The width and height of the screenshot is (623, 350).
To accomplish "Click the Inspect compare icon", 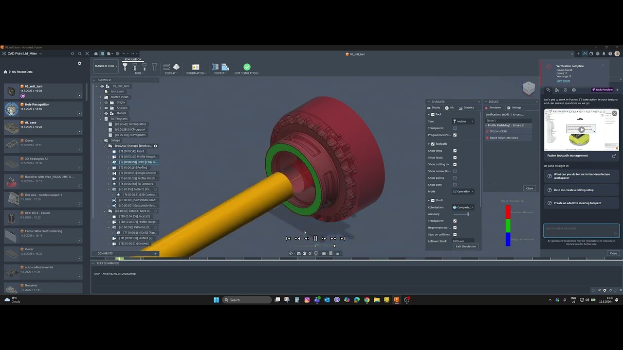I will coord(225,67).
